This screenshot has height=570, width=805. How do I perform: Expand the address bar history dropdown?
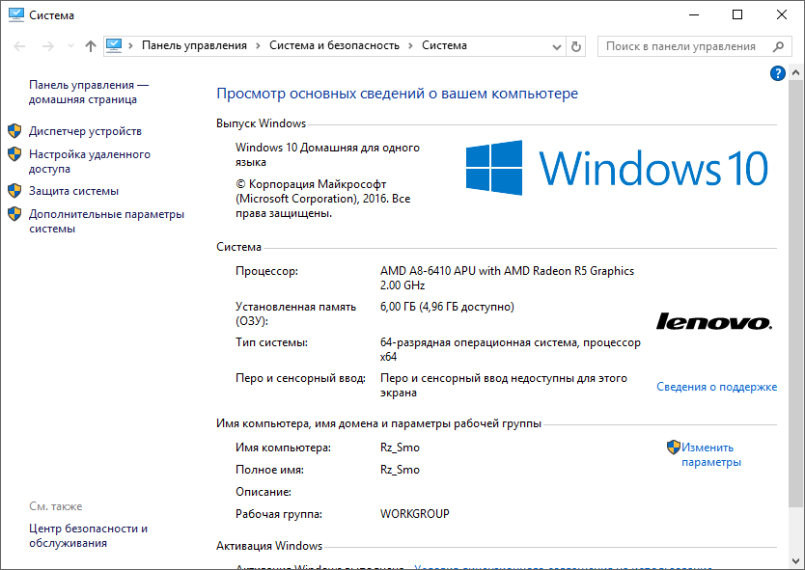pyautogui.click(x=557, y=46)
